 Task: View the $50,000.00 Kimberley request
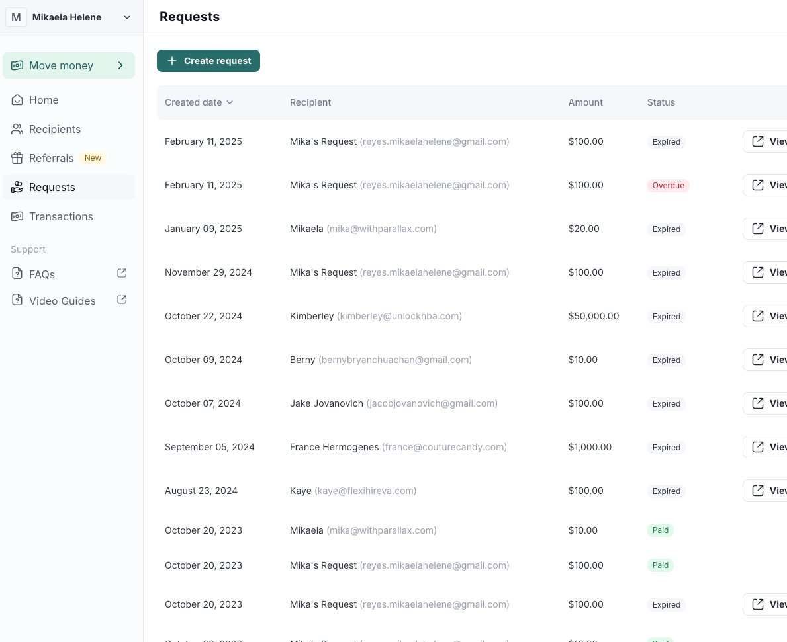766,316
